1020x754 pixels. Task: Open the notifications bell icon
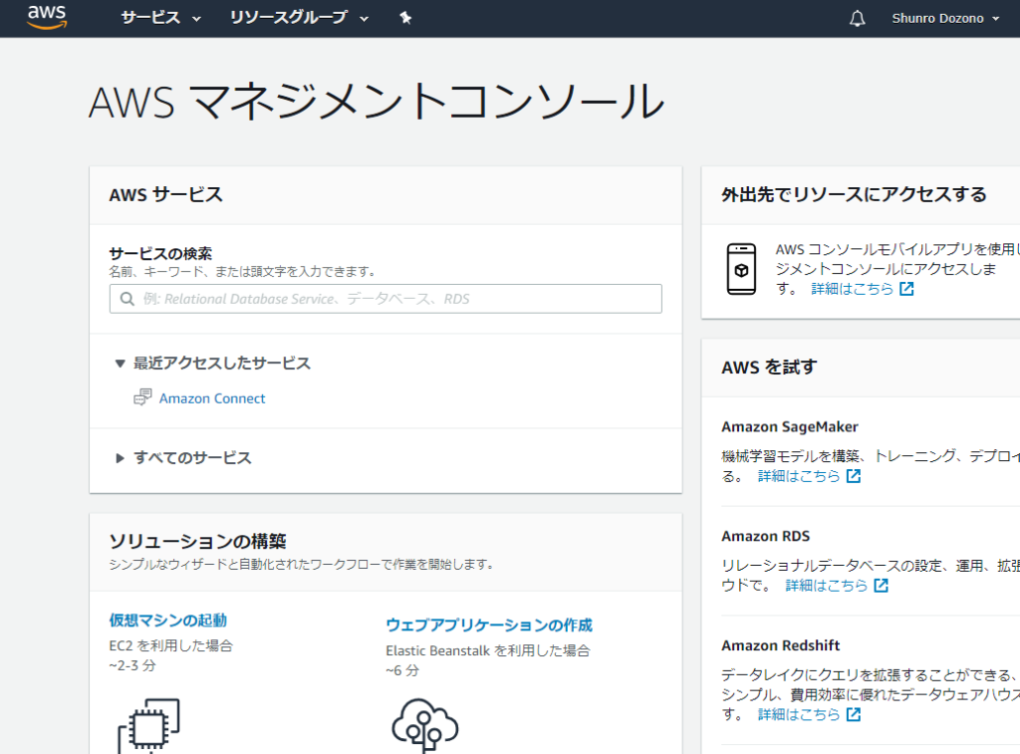pos(858,18)
